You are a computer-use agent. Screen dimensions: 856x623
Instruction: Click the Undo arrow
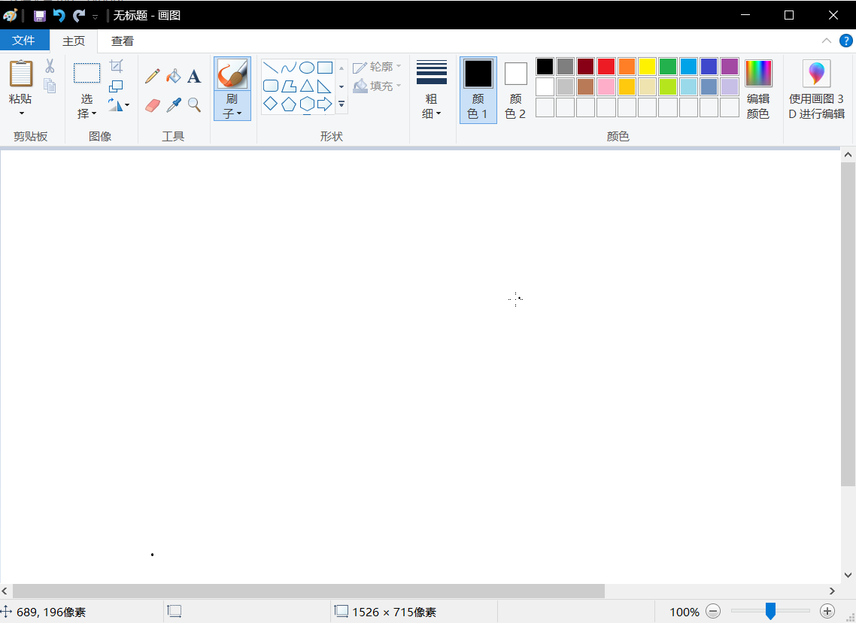[x=59, y=16]
